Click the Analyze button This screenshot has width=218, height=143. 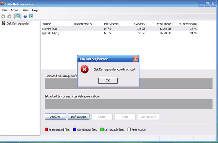pyautogui.click(x=56, y=117)
